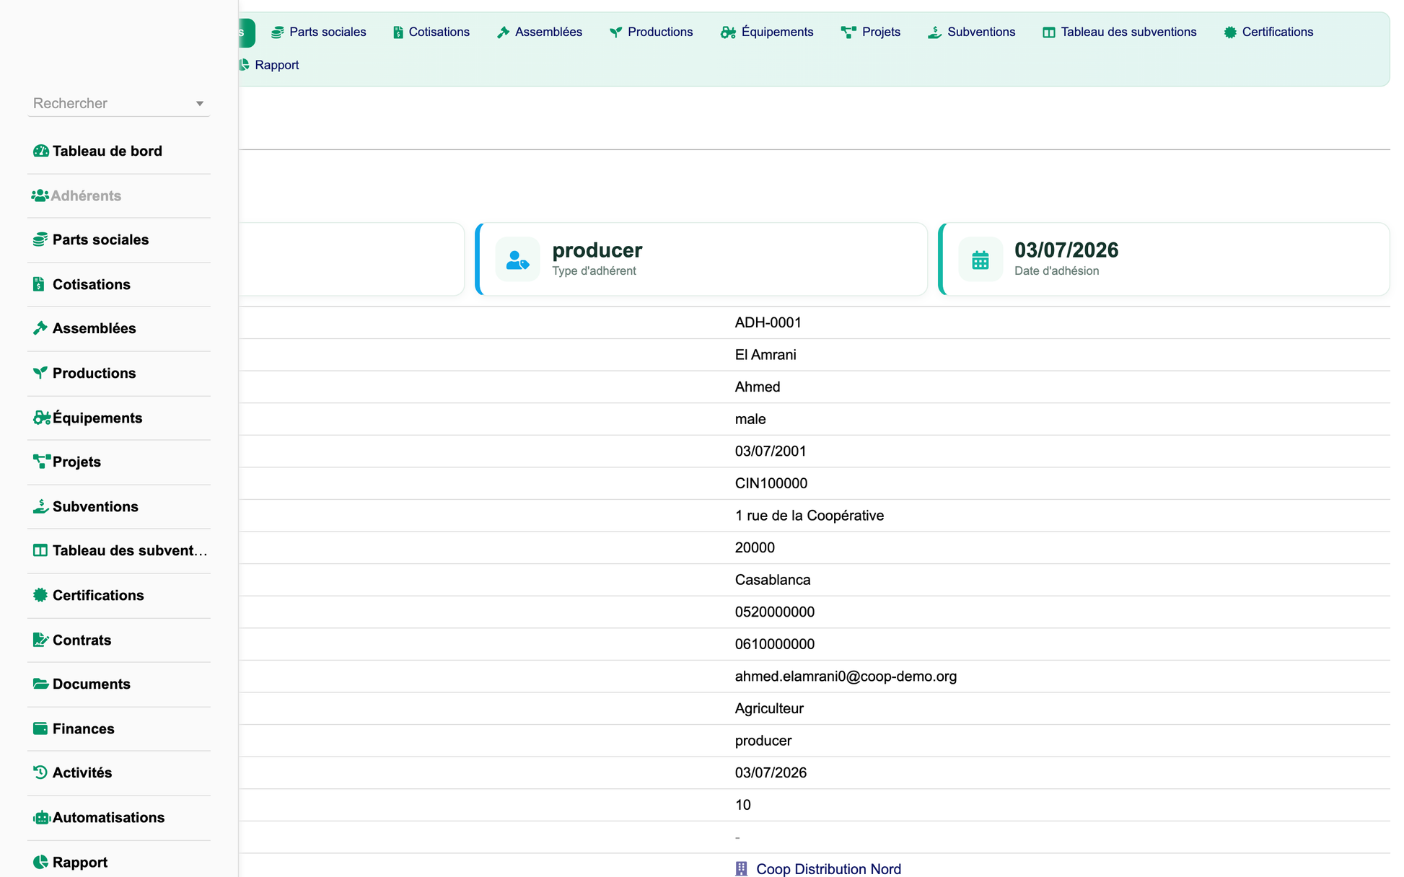
Task: Open Certifications tab in top bar
Action: click(1268, 32)
